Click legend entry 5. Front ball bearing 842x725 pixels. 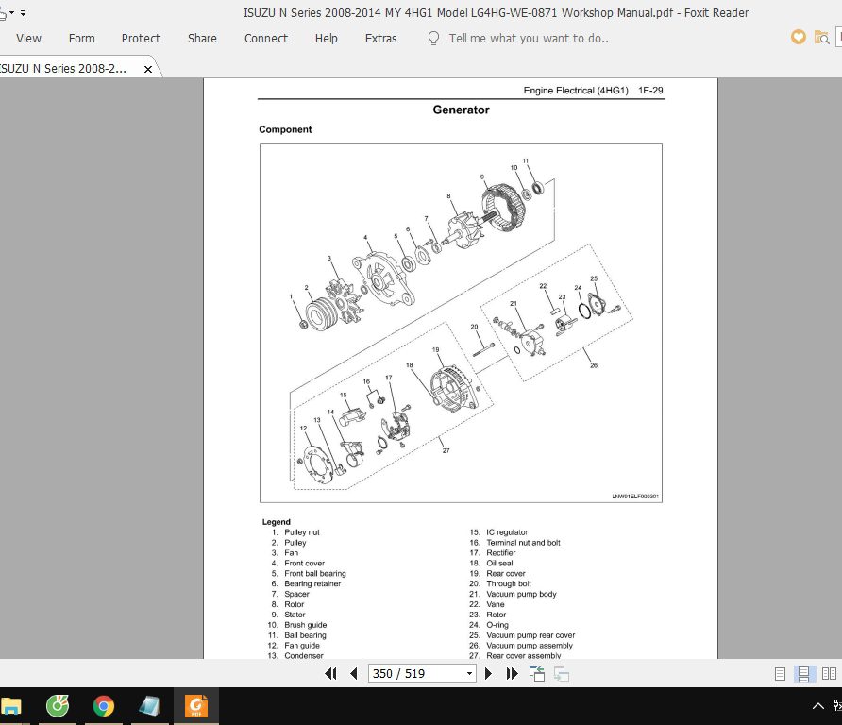[x=309, y=573]
